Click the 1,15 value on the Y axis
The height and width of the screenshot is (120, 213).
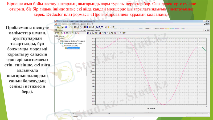point(93,104)
